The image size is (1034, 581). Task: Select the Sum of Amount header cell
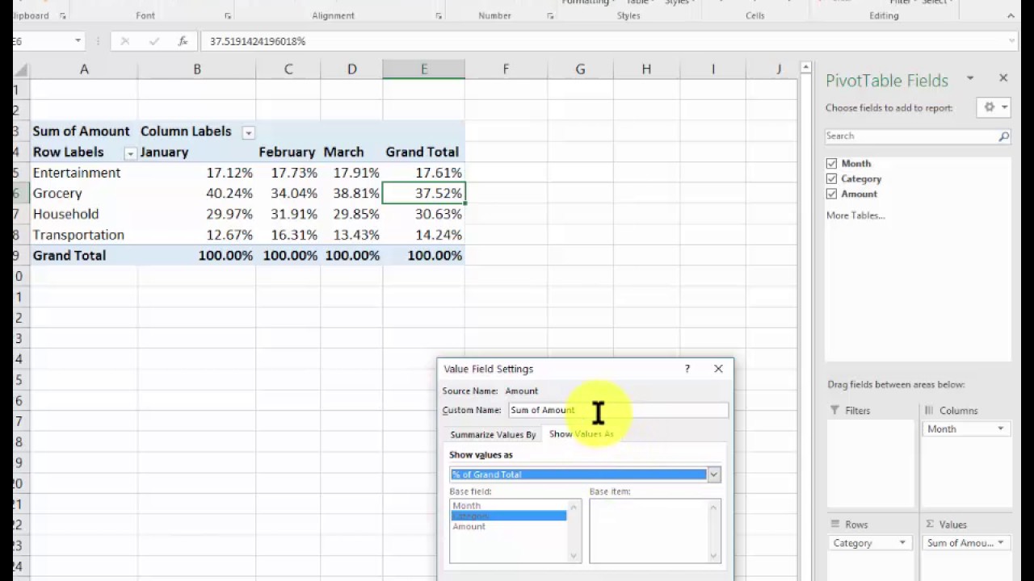click(84, 132)
